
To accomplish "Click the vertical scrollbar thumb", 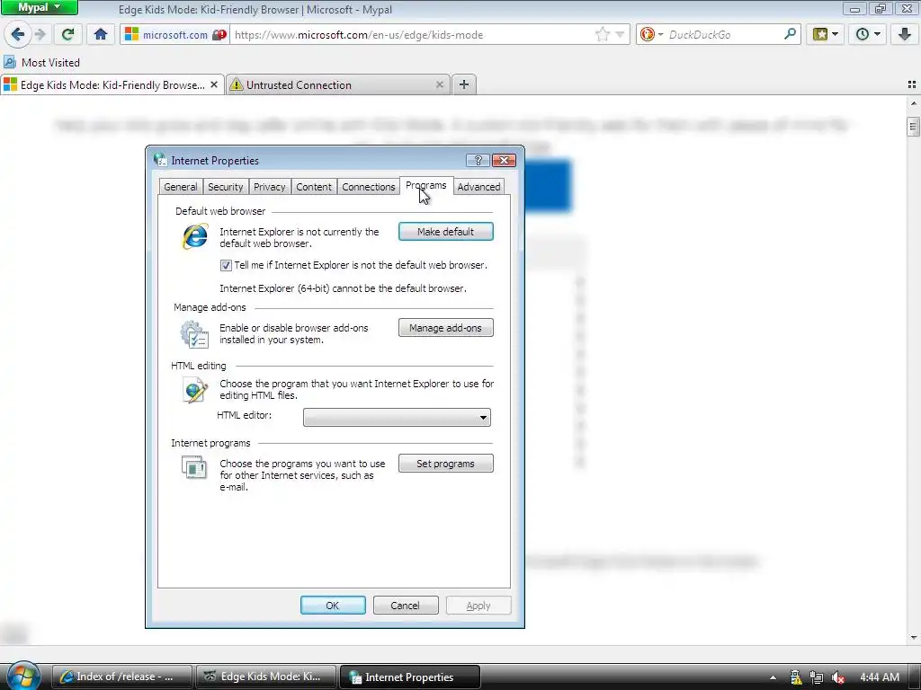I will tap(914, 126).
